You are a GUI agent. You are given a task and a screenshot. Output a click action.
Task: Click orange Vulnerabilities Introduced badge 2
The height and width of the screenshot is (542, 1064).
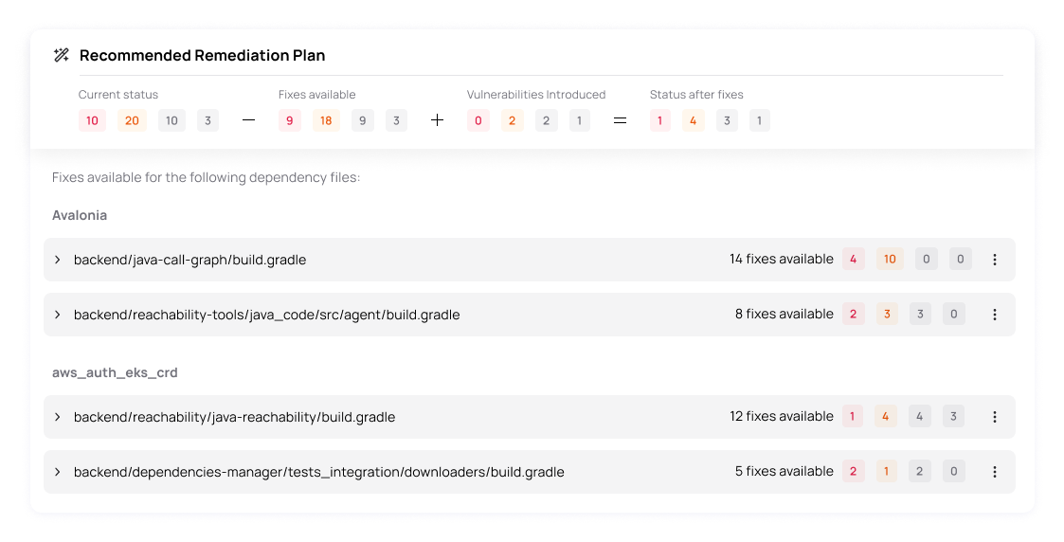[513, 120]
